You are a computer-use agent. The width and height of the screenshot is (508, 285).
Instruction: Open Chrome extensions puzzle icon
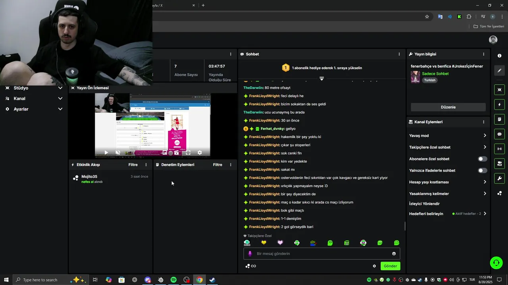point(469,17)
